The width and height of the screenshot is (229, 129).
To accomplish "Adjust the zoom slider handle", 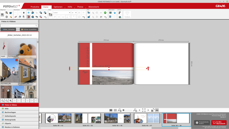I will click(123, 110).
